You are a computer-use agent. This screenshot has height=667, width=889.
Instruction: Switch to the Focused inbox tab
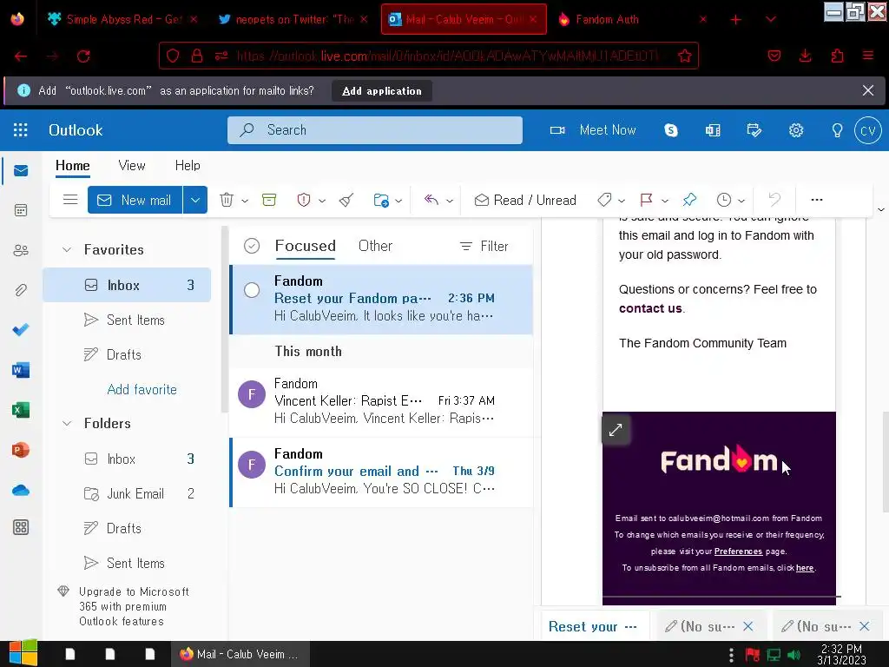coord(305,246)
